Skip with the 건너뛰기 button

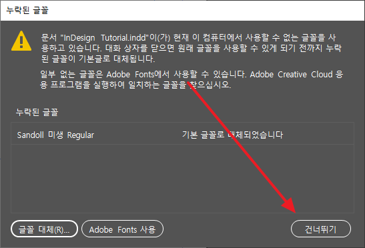pos(321,229)
